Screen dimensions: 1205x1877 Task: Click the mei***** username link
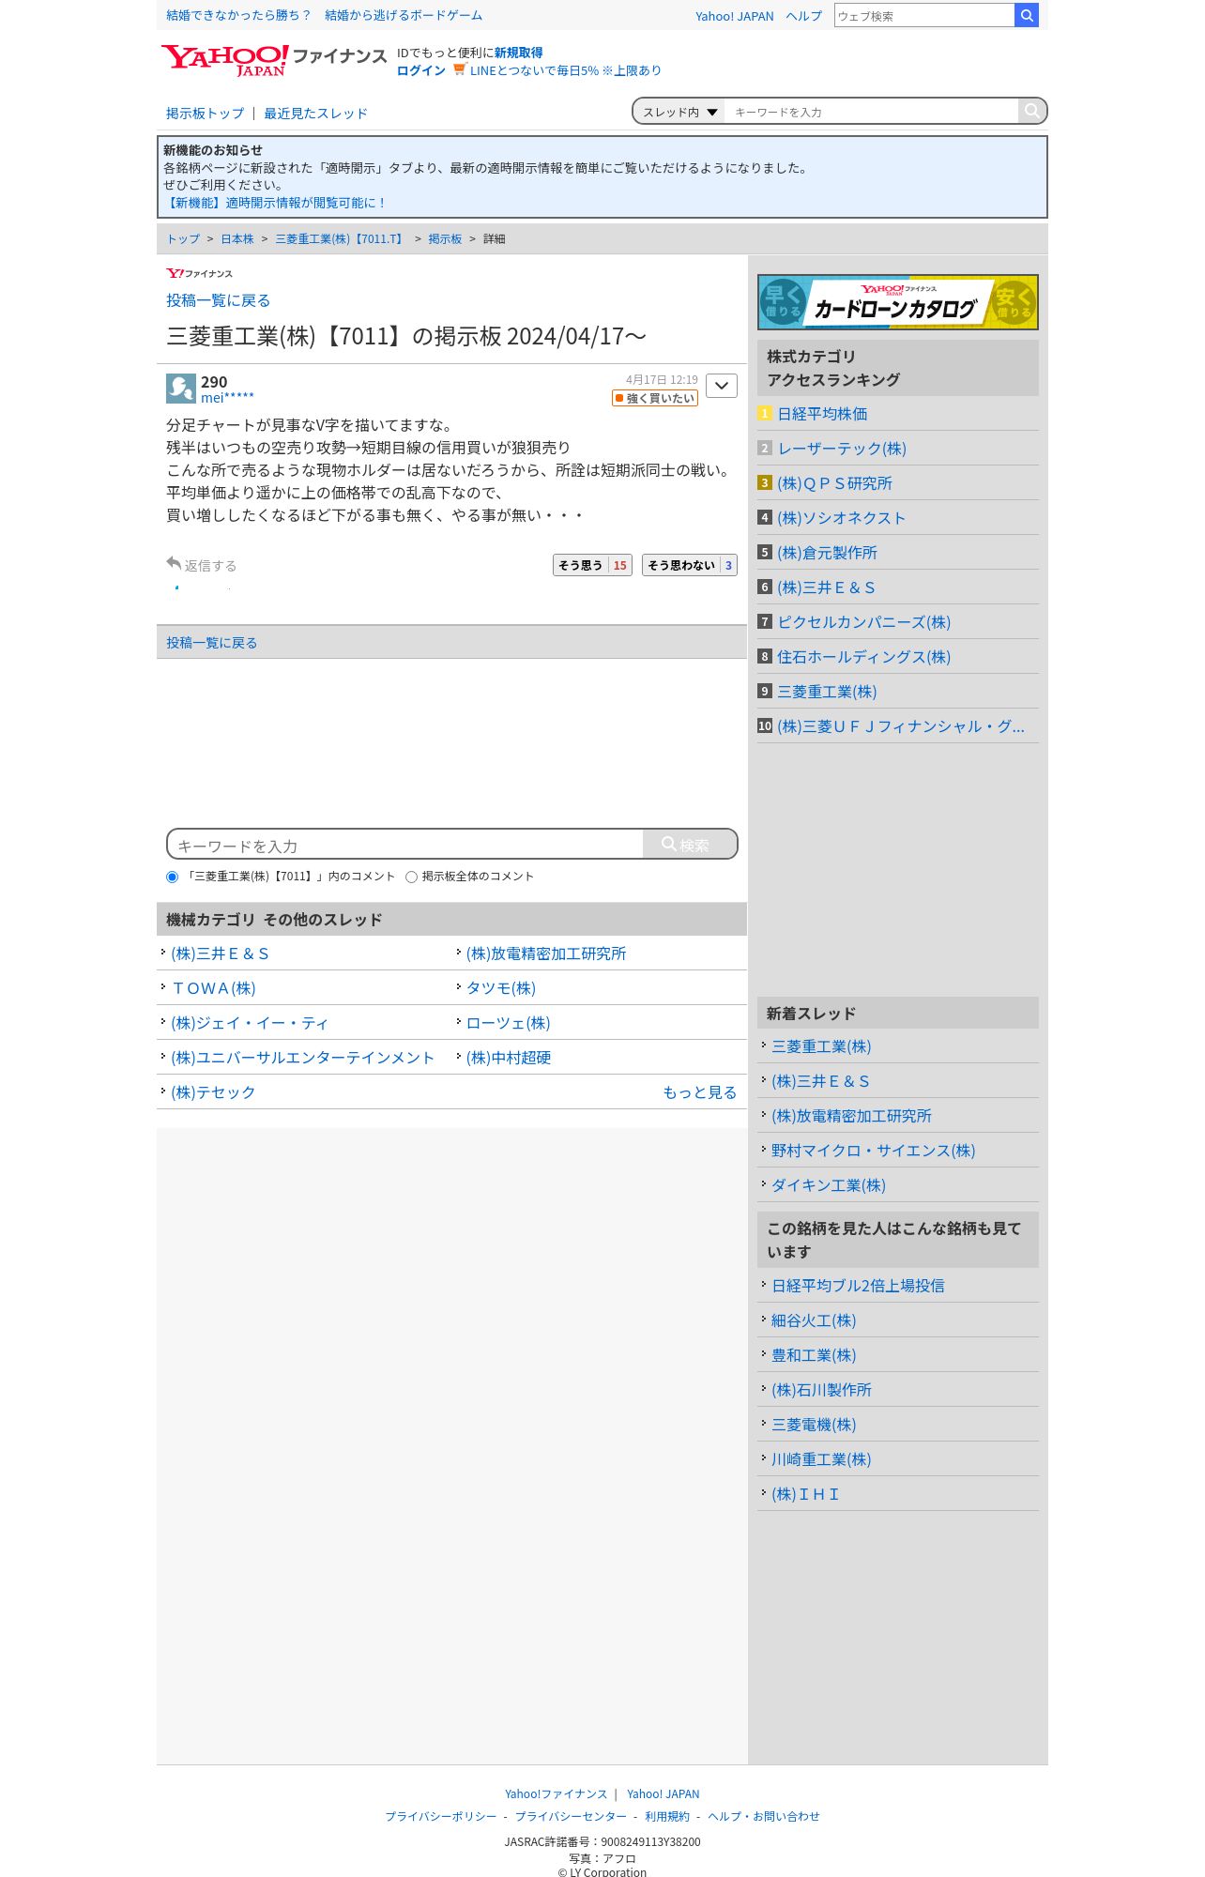tap(227, 398)
